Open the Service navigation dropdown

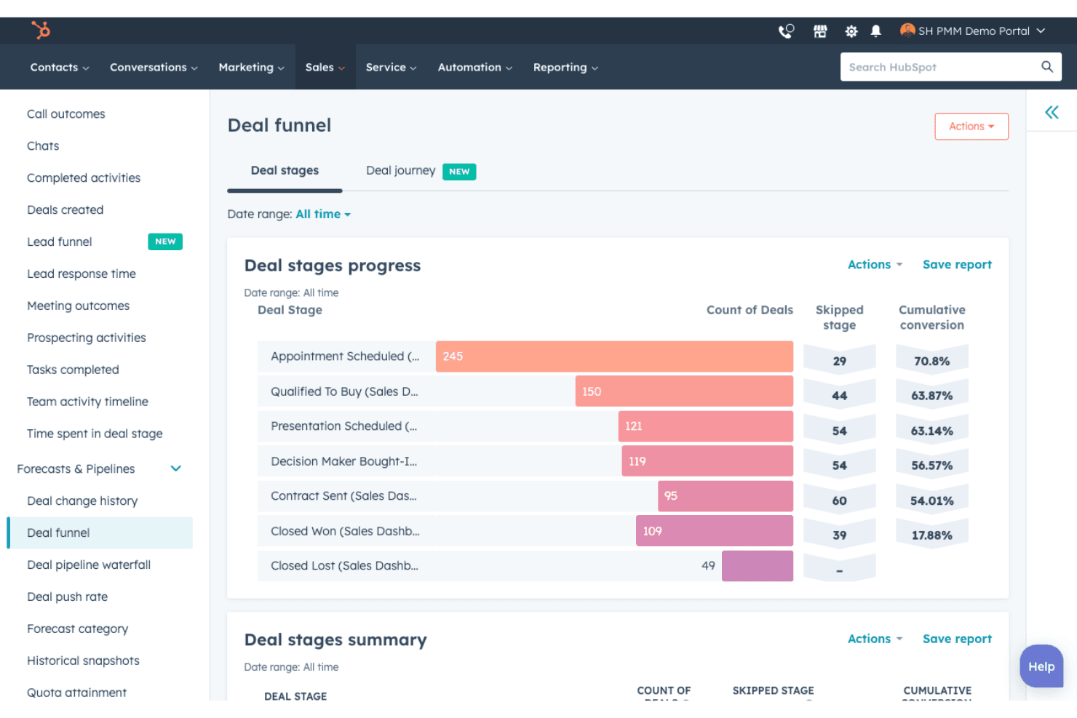(392, 68)
